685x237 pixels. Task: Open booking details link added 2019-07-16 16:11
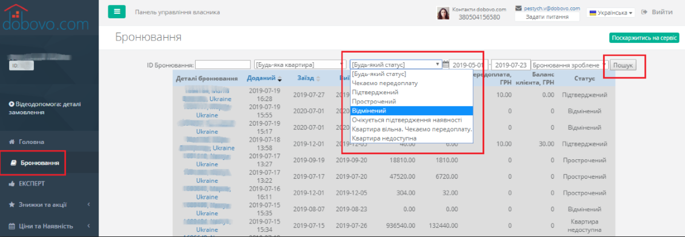point(207,193)
